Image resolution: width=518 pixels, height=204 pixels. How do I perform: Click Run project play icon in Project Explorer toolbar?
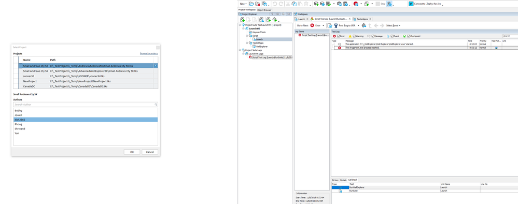click(268, 20)
